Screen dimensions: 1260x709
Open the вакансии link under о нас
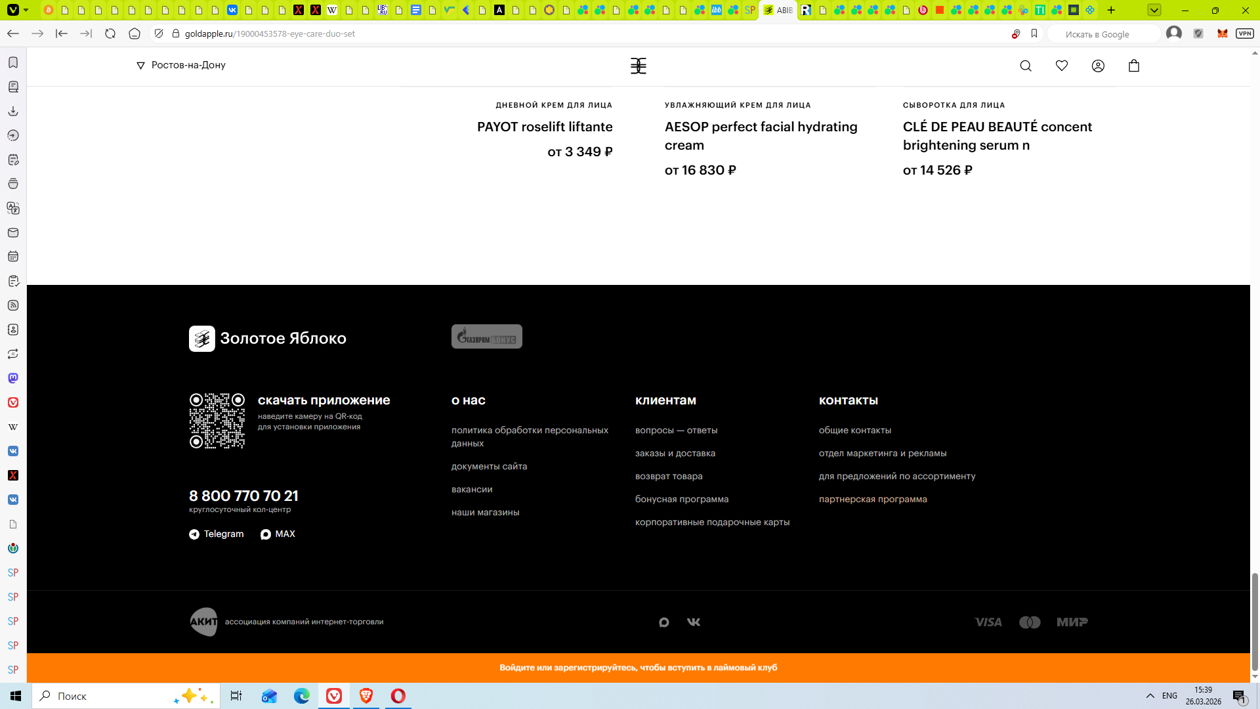pyautogui.click(x=471, y=489)
